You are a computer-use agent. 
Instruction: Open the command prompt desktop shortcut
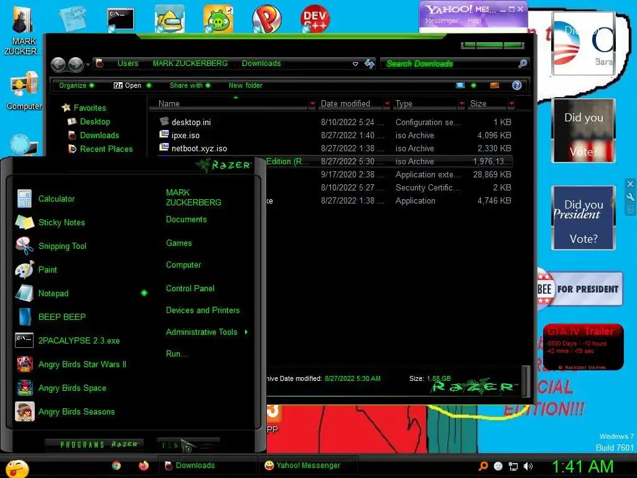(121, 19)
